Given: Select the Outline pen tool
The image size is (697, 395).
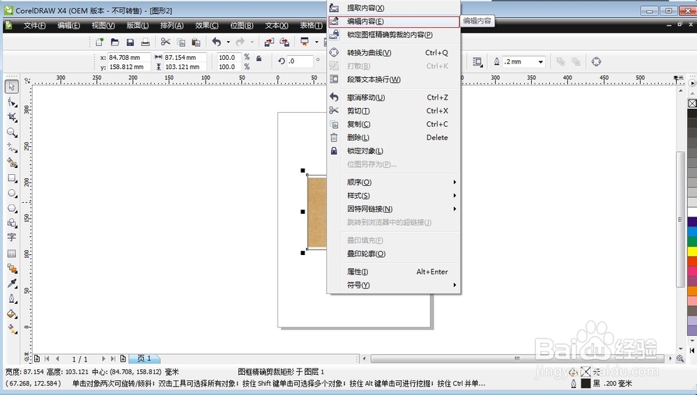Looking at the screenshot, I should pyautogui.click(x=12, y=299).
